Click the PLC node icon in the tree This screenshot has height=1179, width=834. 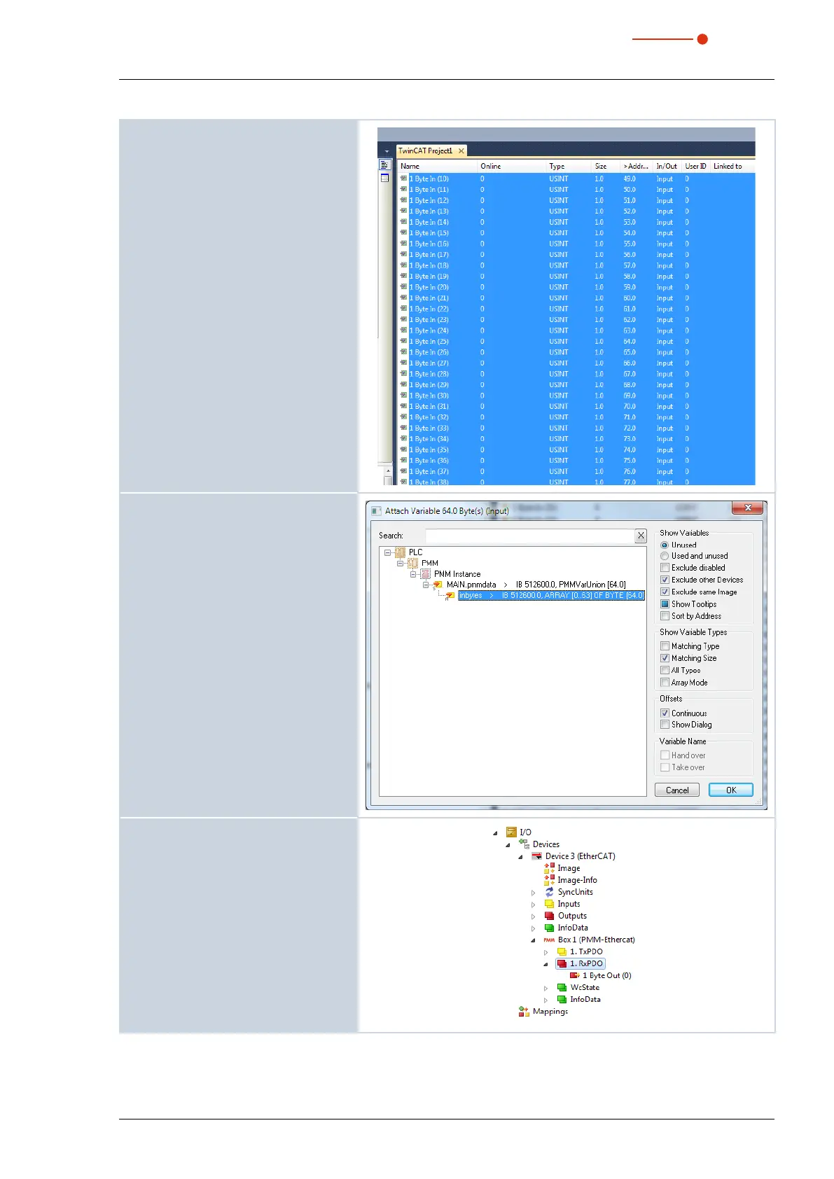(401, 552)
